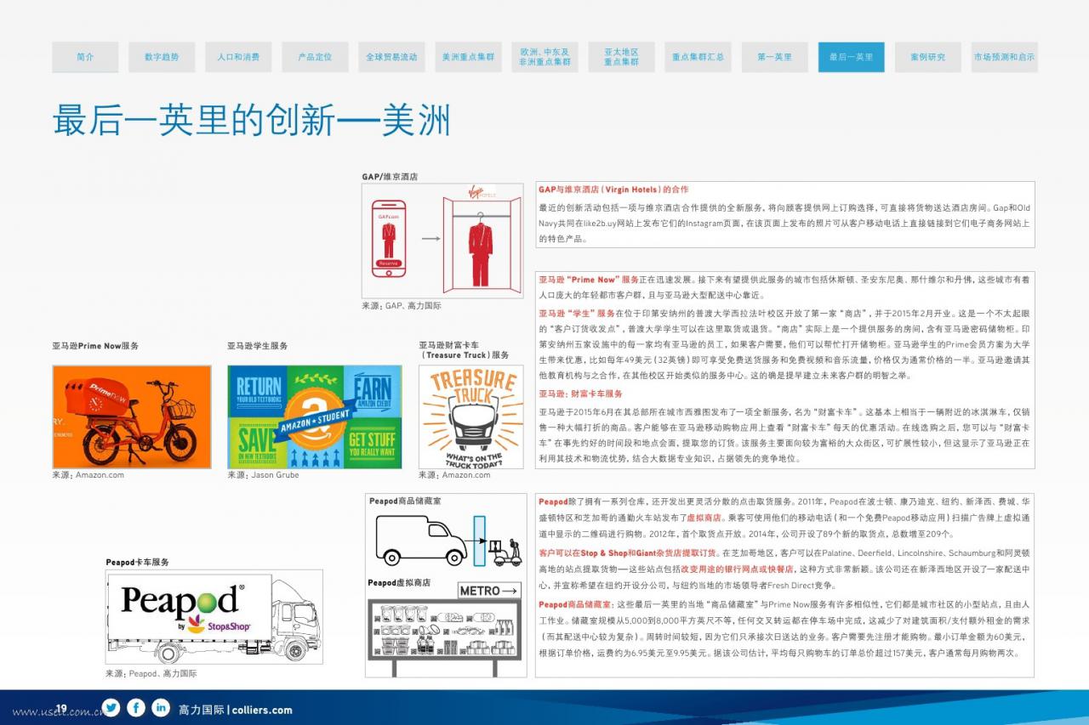The width and height of the screenshot is (1089, 725).
Task: Click the caption 来源: Peapod、高力国际
Action: pyautogui.click(x=151, y=673)
